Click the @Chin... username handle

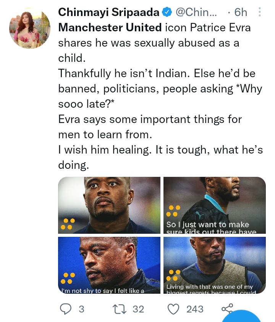[196, 12]
